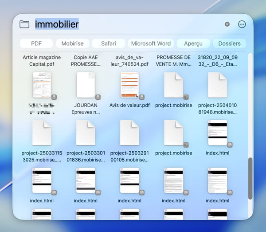This screenshot has height=232, width=266.
Task: Open the avis_de_valeur_740524.pdf result
Action: [x=130, y=61]
